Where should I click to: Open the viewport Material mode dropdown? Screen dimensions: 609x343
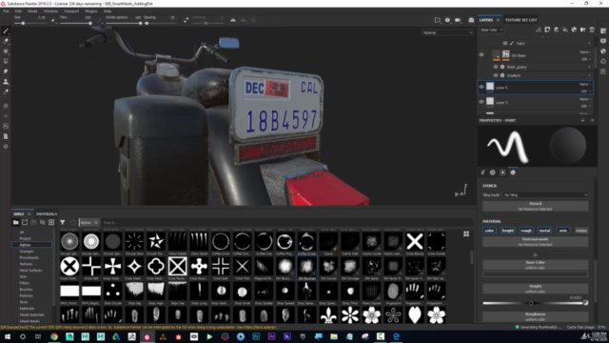[447, 32]
